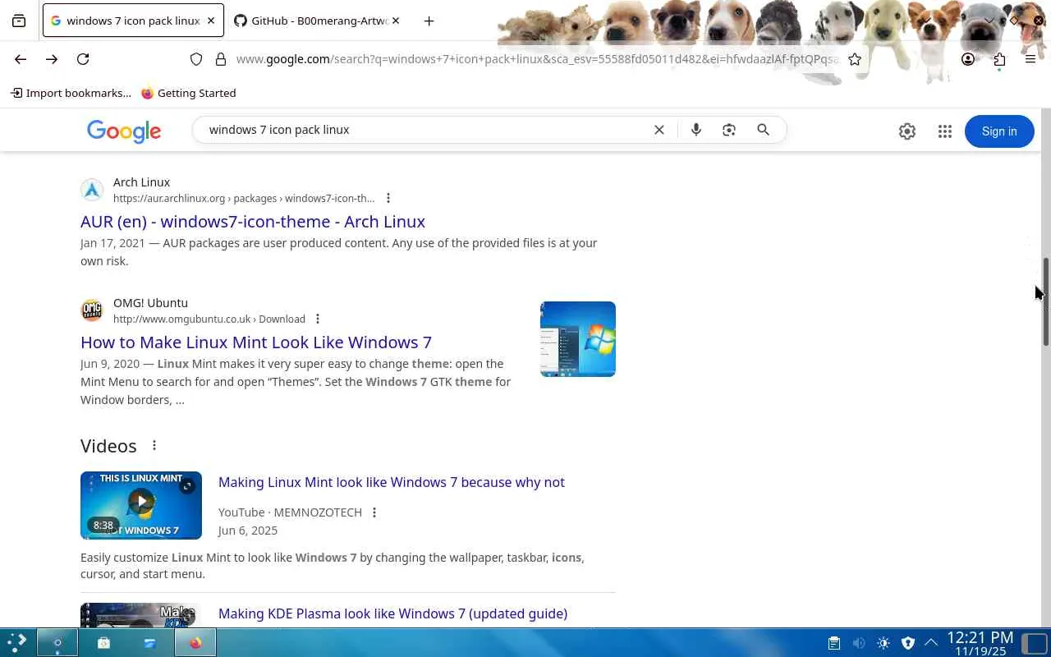Expand the hidden system tray icons
This screenshot has width=1051, height=657.
click(x=931, y=643)
